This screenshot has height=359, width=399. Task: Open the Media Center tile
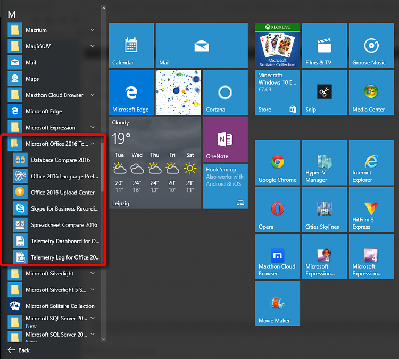[371, 93]
